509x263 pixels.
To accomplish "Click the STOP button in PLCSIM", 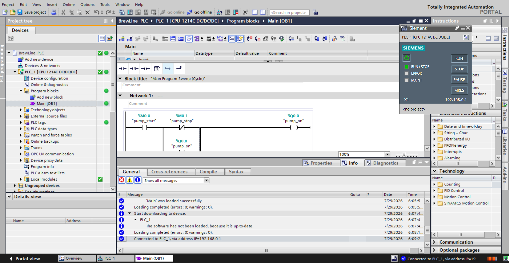I will tap(459, 69).
